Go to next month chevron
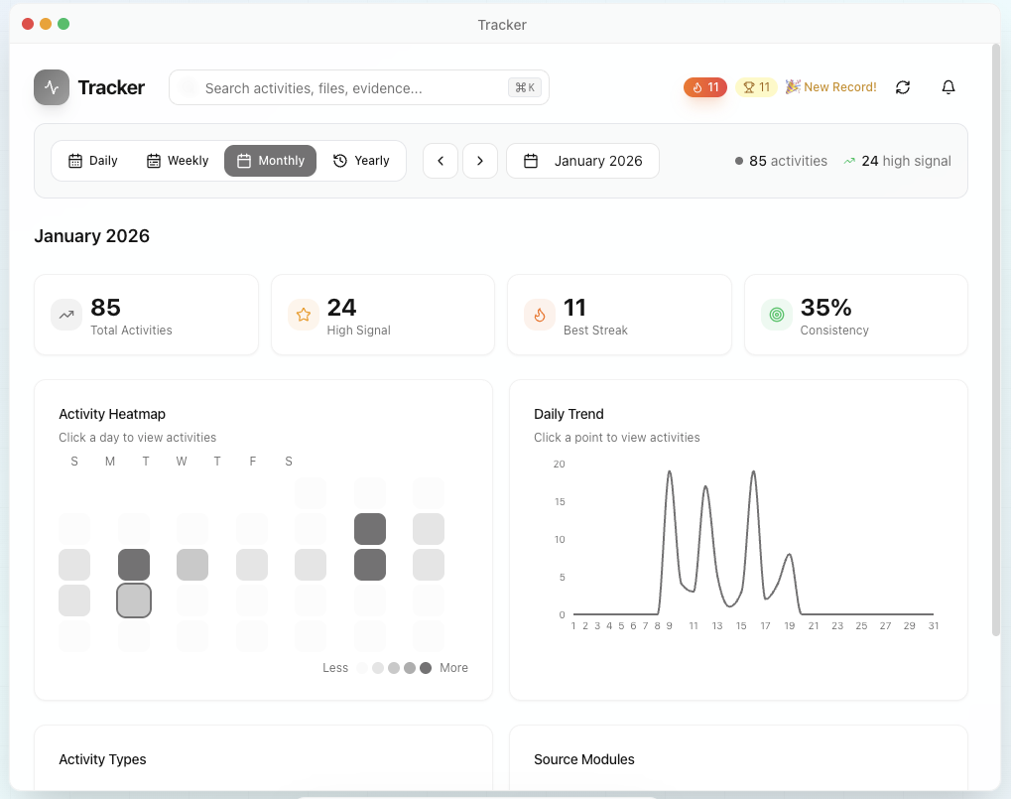1011x799 pixels. [480, 161]
